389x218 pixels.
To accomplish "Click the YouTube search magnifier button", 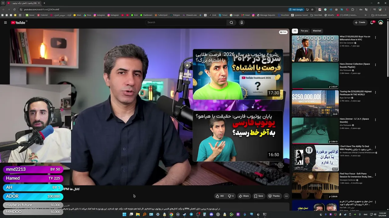I will point(231,22).
